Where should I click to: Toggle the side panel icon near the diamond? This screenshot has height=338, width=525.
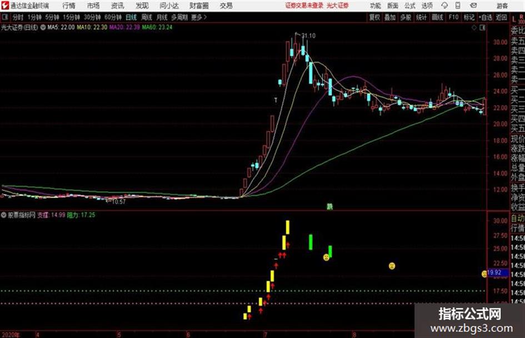(482, 28)
